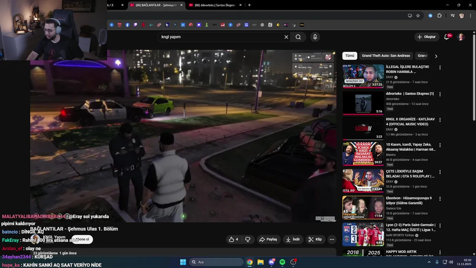Open the media control icon in Chrome toolbar
The height and width of the screenshot is (268, 476).
click(x=453, y=16)
